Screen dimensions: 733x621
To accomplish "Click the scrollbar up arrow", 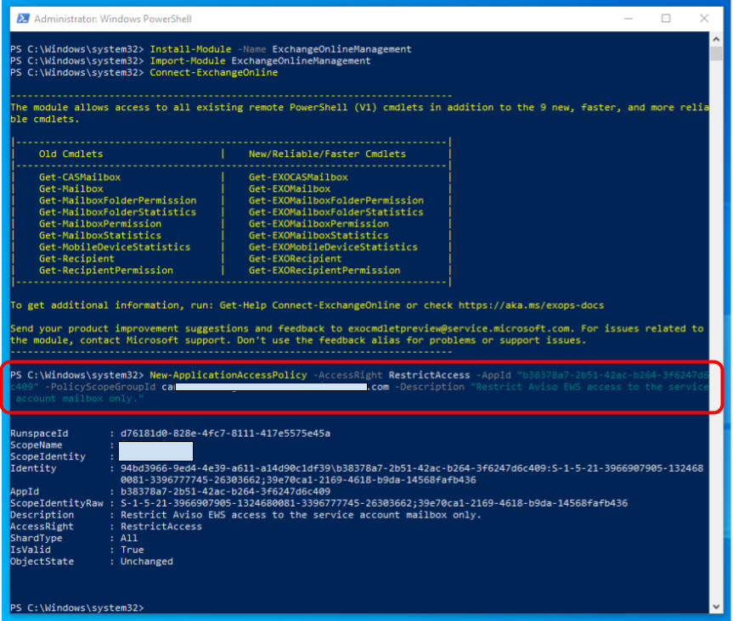I will [x=715, y=44].
